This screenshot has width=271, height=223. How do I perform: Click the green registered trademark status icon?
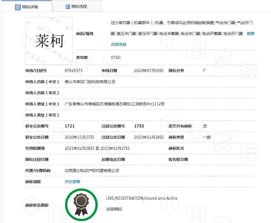[x=81, y=205]
